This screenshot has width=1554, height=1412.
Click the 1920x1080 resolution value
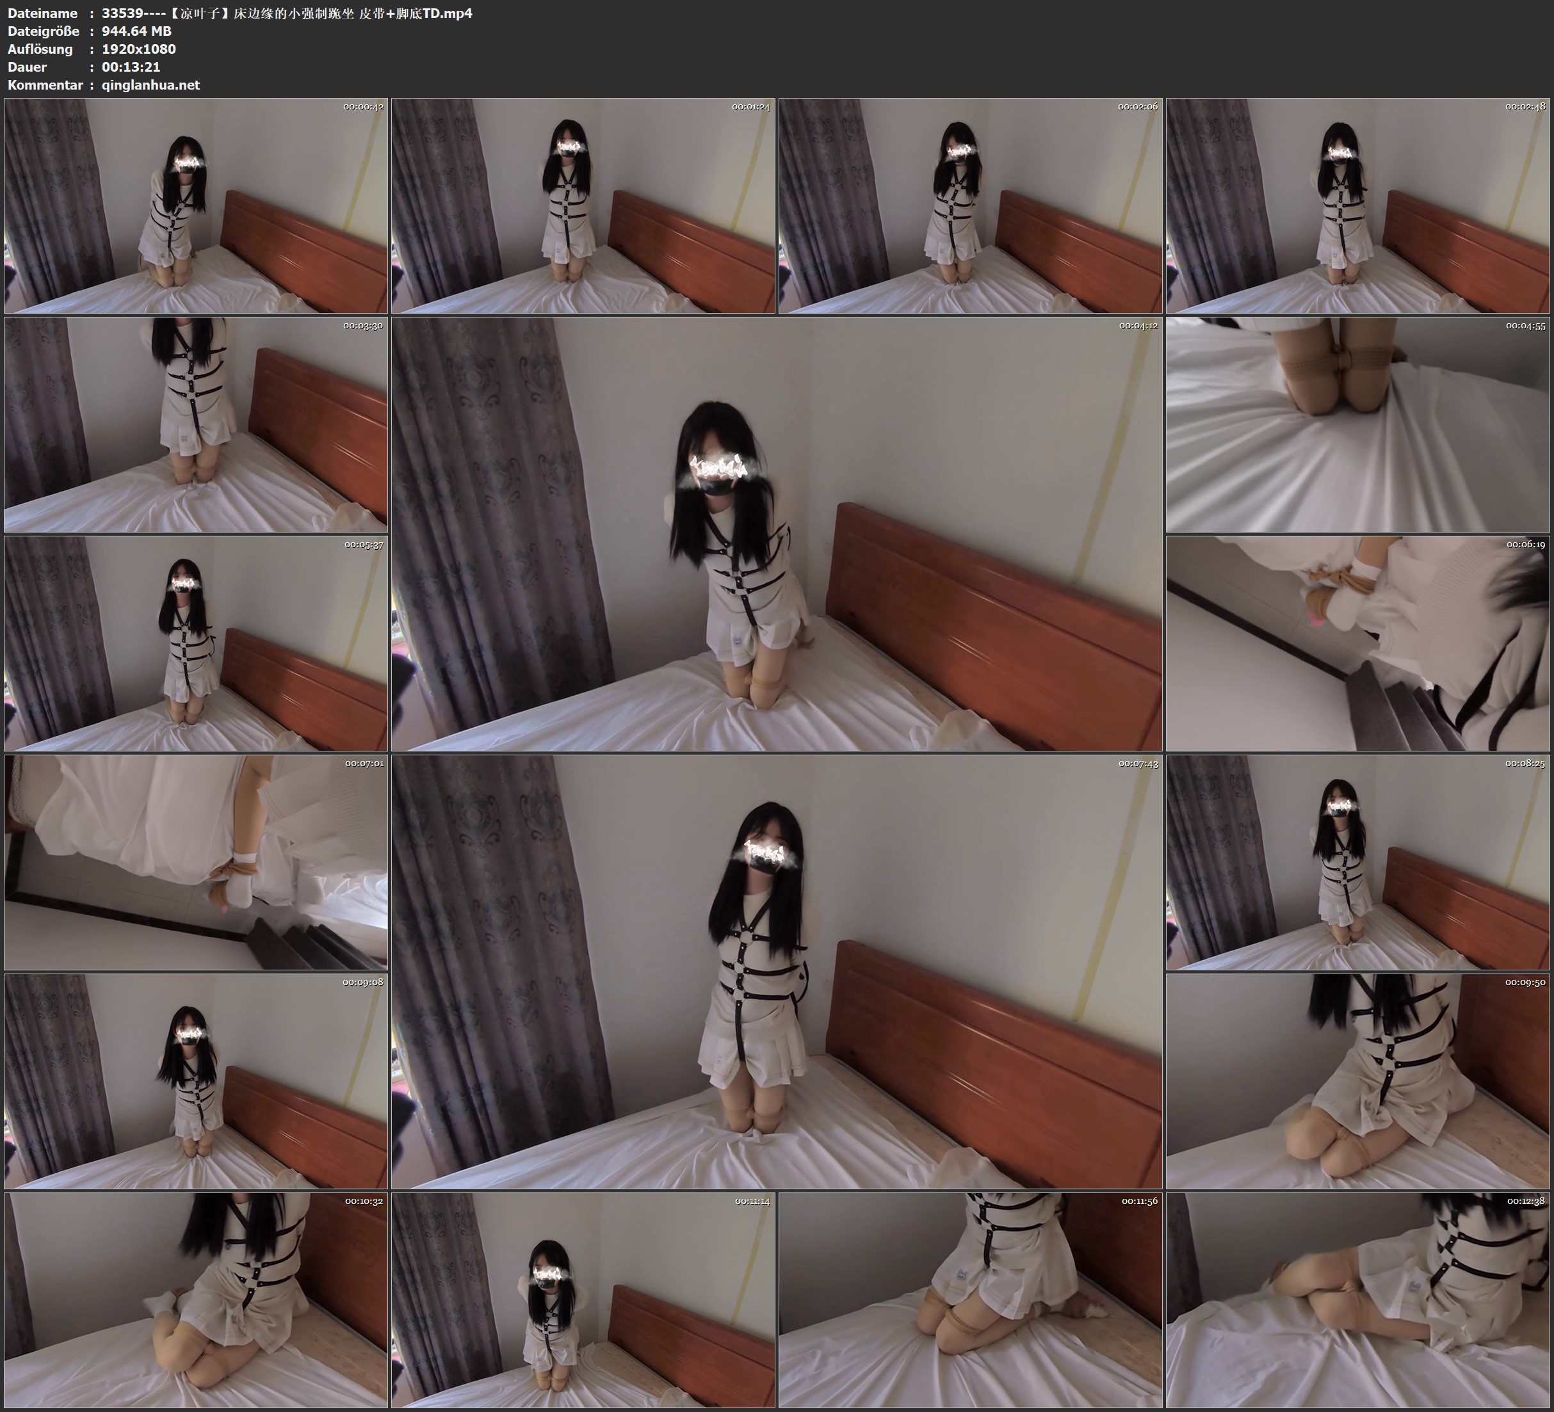[139, 49]
